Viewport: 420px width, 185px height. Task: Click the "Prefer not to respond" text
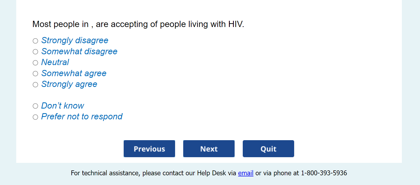[82, 117]
